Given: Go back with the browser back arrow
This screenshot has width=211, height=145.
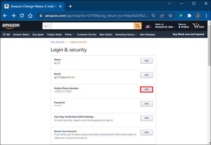Looking at the screenshot, I should tap(5, 16).
